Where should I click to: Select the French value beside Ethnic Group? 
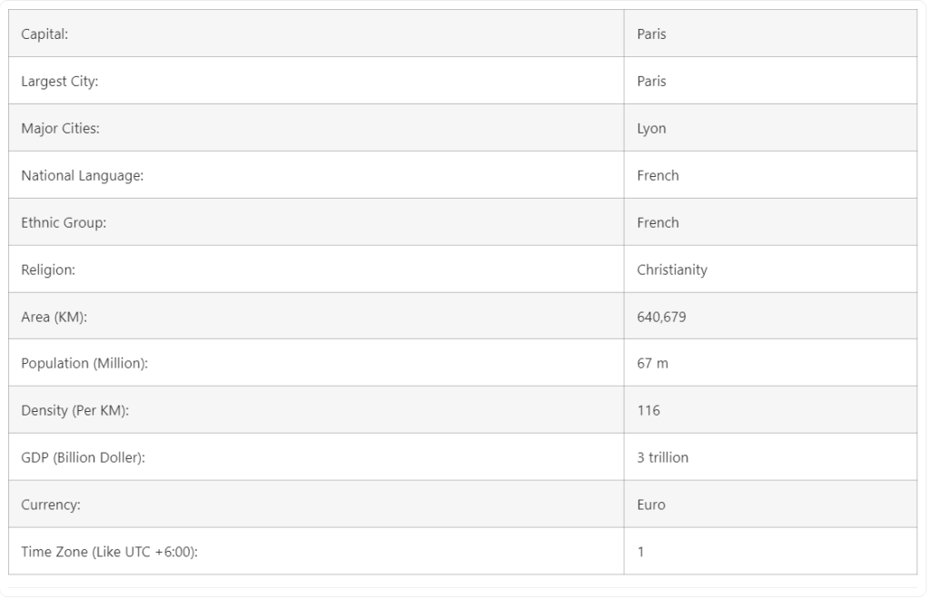click(x=658, y=223)
